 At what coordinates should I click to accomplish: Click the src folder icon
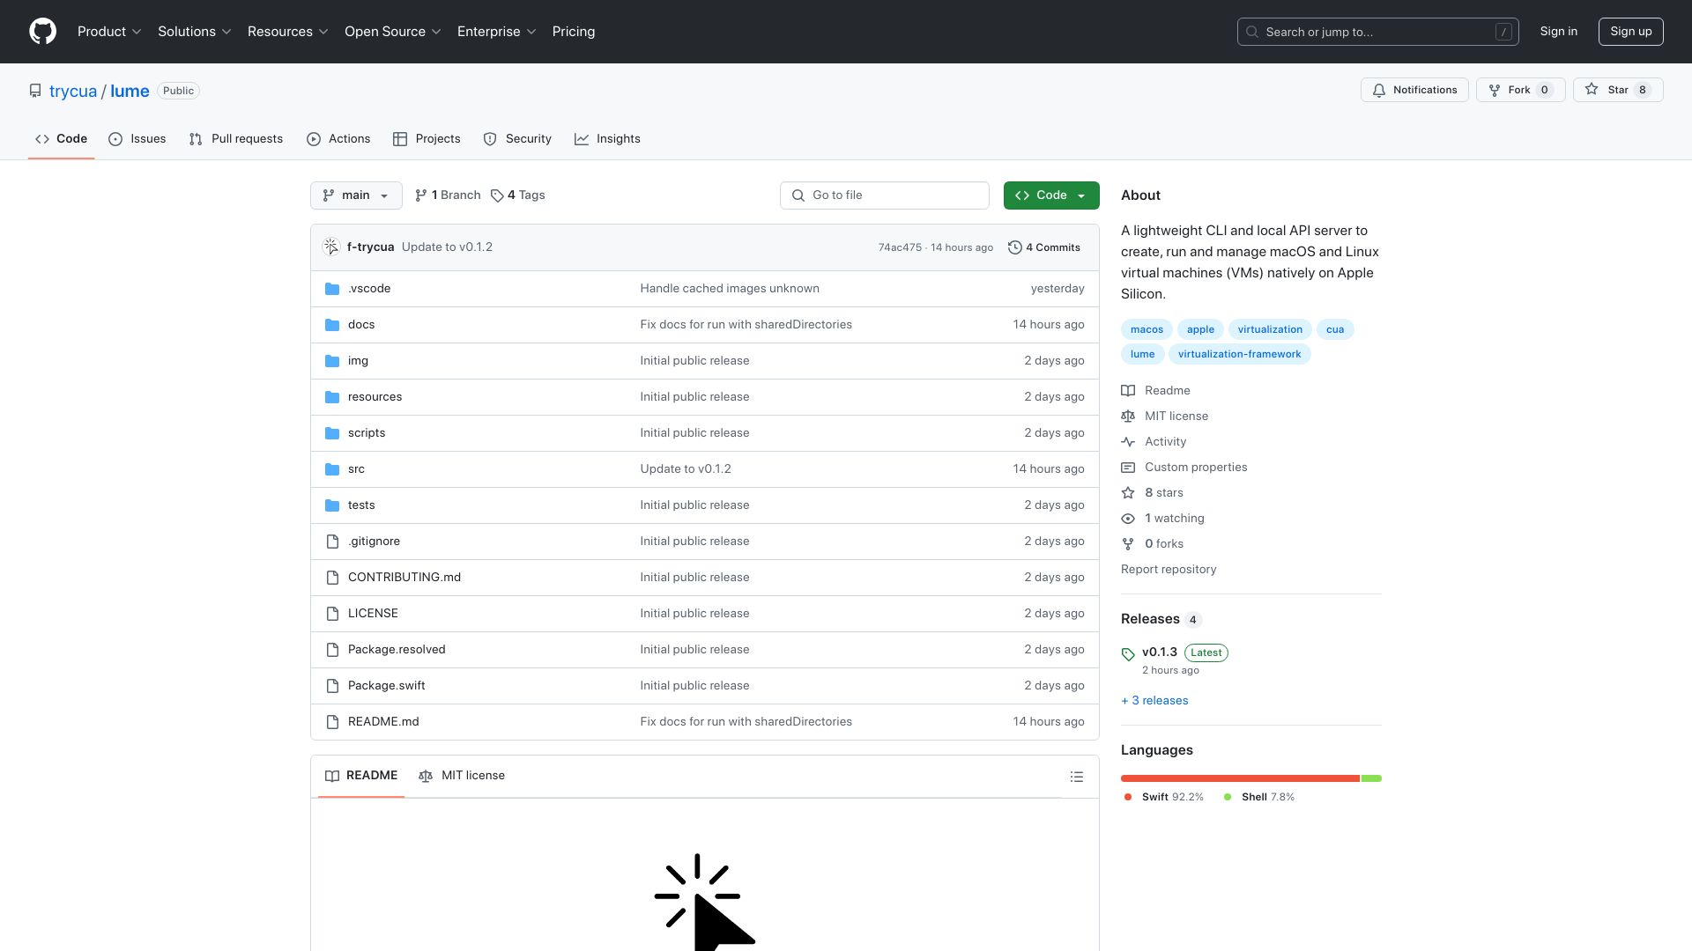[x=332, y=469]
